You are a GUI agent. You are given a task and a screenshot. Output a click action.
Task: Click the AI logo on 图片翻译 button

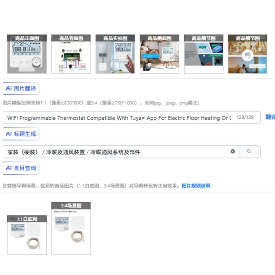tap(9, 88)
